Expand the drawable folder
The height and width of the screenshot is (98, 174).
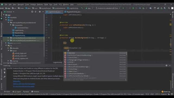click(x=8, y=48)
